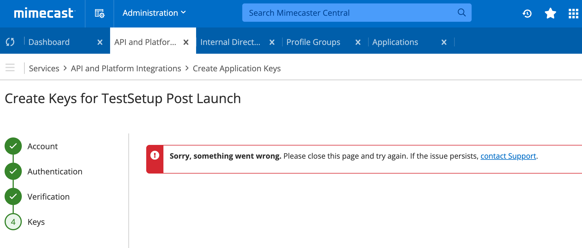Open the account settings grid icon

tap(99, 13)
